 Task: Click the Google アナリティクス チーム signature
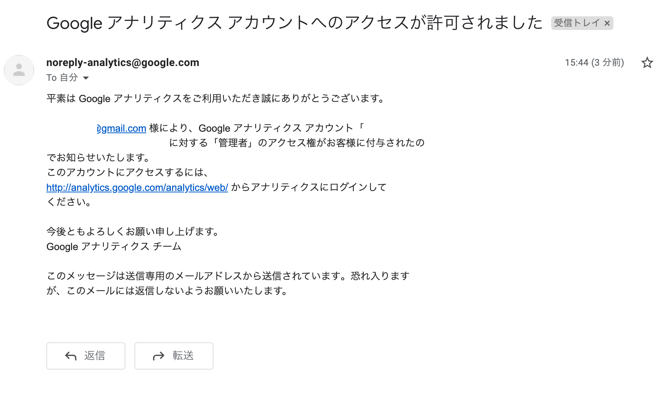click(x=114, y=247)
